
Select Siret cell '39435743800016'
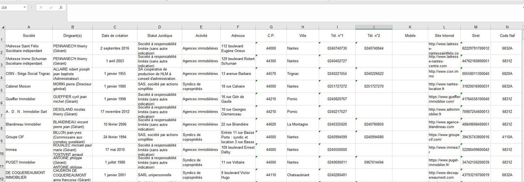(x=475, y=137)
